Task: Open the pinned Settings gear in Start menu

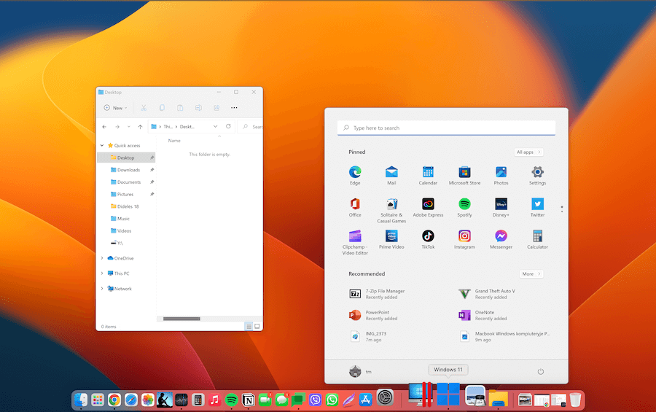Action: click(x=537, y=175)
